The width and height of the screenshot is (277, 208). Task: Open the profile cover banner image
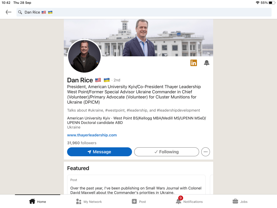(x=138, y=38)
